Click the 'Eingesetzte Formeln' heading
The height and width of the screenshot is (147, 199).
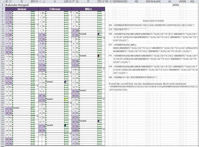point(153,21)
